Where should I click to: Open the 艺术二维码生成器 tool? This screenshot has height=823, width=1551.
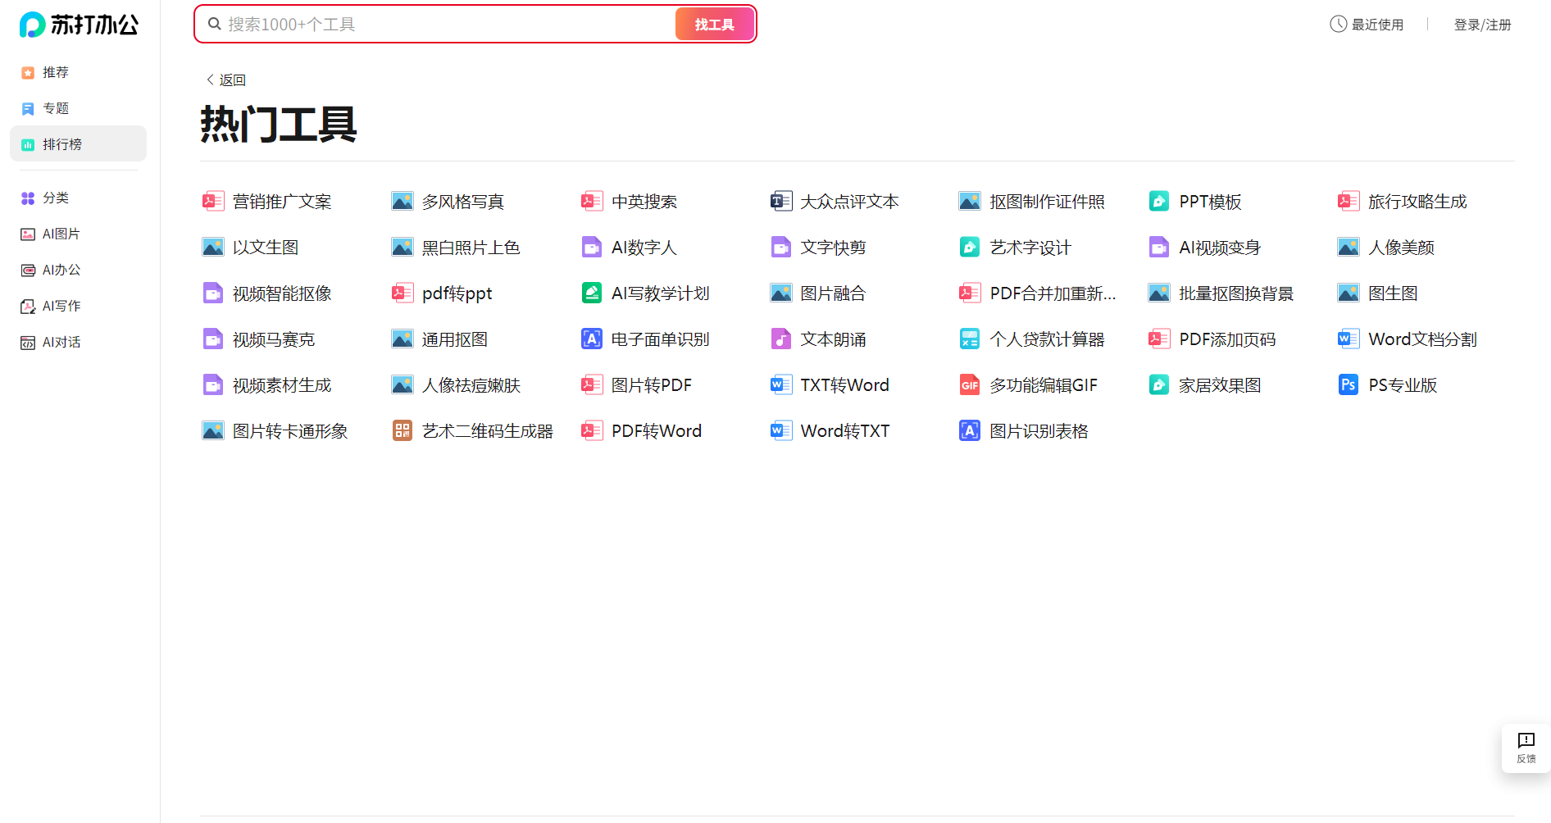pyautogui.click(x=487, y=430)
